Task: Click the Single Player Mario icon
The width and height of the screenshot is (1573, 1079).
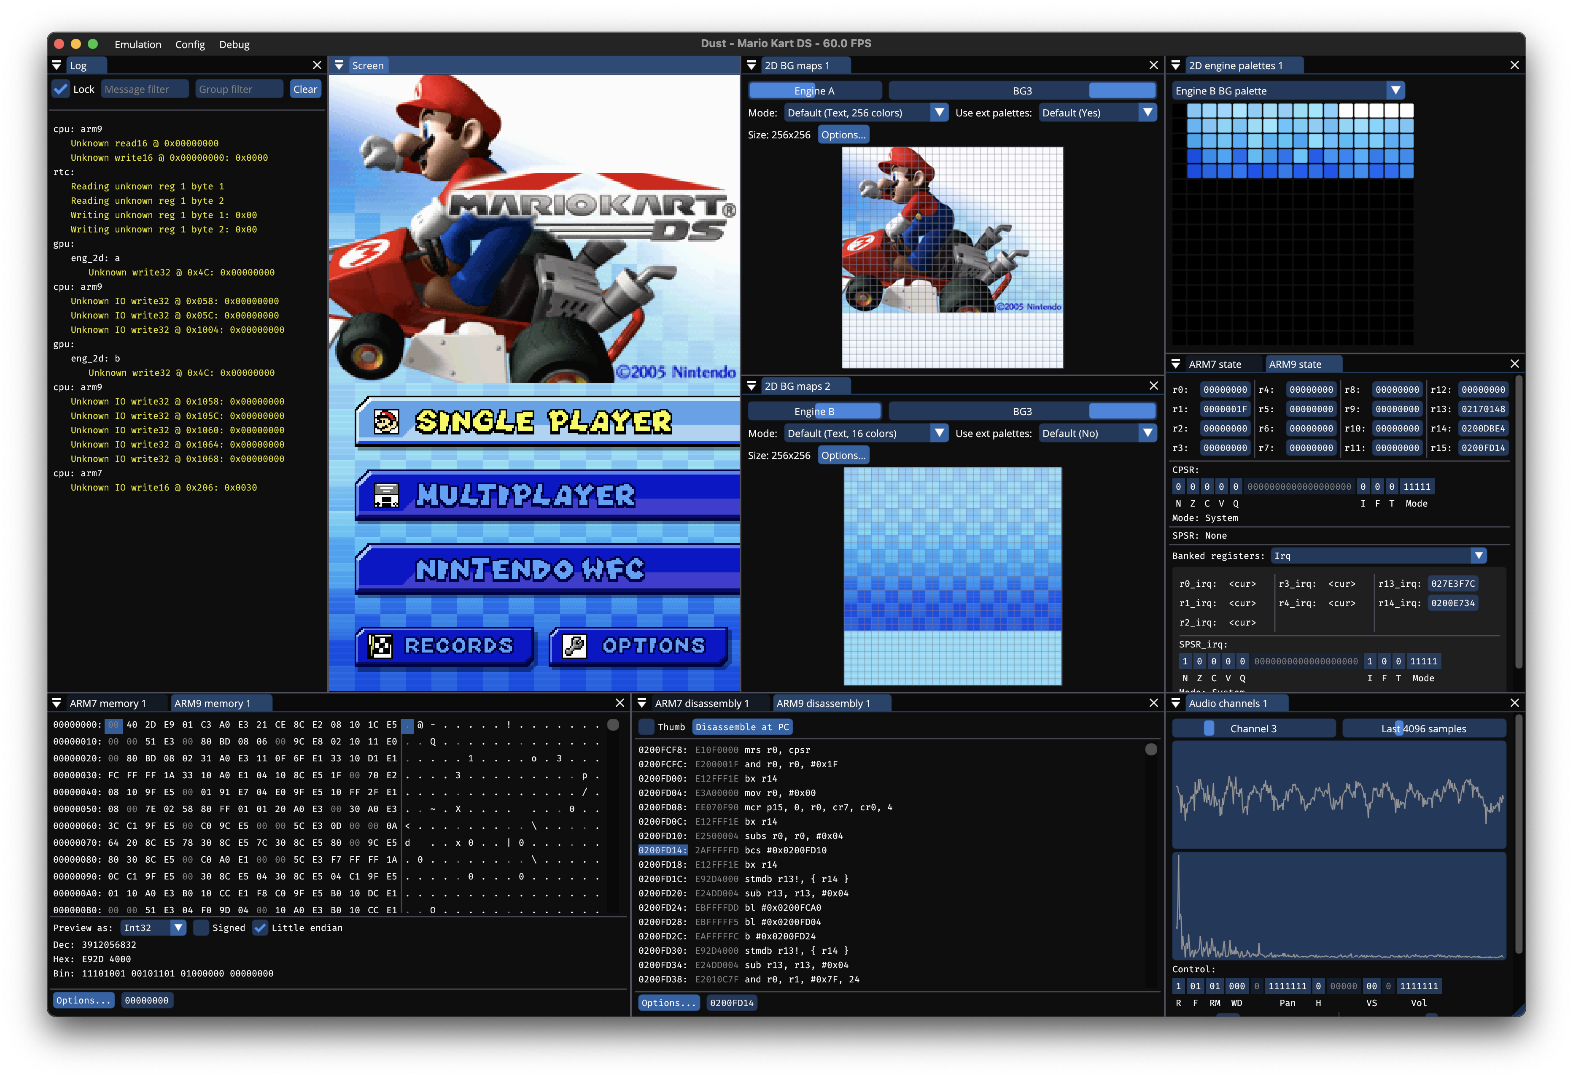Action: (x=386, y=422)
